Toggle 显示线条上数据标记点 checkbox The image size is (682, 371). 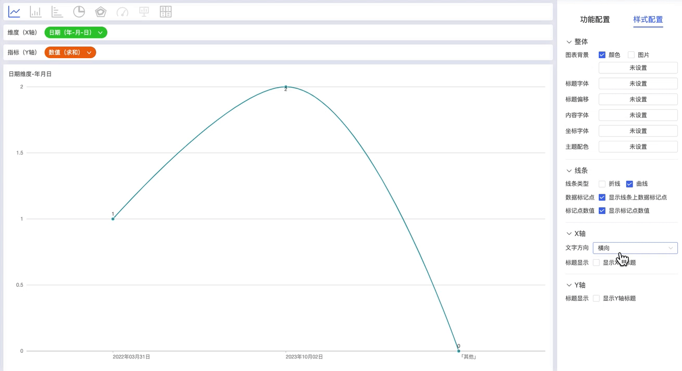602,197
